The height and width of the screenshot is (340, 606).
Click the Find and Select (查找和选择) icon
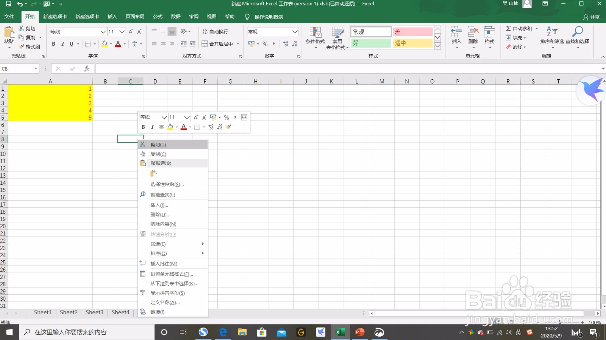pyautogui.click(x=577, y=31)
